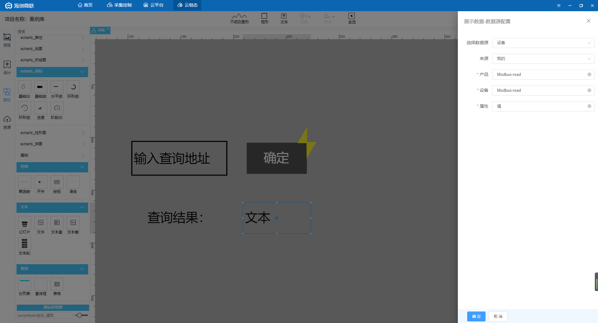Select the 不规则图形 drawing tool
Screen dimensions: 598x323
pos(240,18)
